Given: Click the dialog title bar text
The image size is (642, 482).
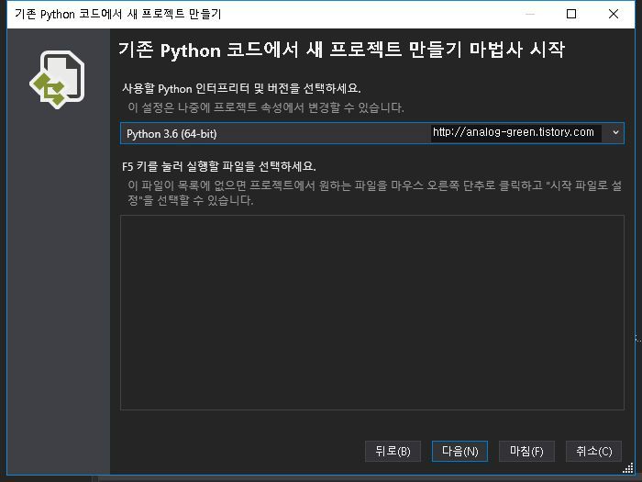Looking at the screenshot, I should coord(118,15).
